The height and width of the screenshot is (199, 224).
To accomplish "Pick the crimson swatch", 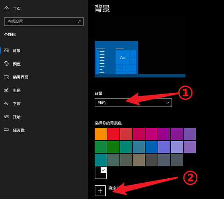I will click(x=139, y=134).
